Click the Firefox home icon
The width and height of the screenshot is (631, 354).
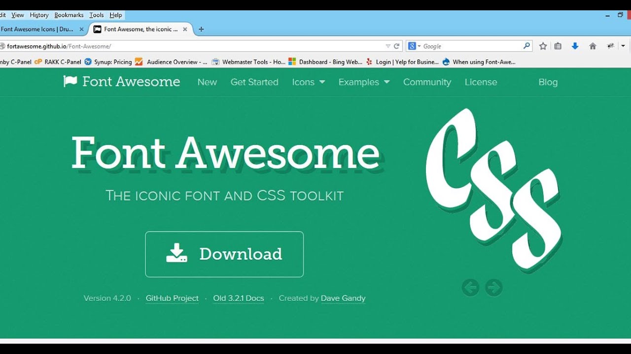(593, 46)
